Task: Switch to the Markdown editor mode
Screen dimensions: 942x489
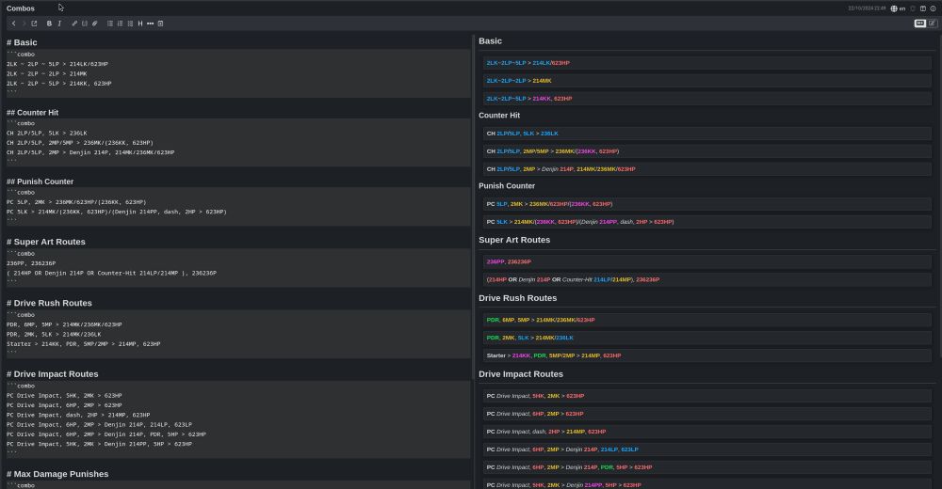Action: (x=919, y=24)
